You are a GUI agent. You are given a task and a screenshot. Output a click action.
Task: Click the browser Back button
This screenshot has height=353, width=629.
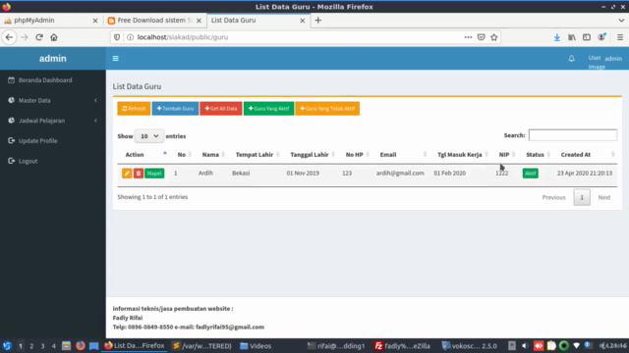click(x=9, y=37)
